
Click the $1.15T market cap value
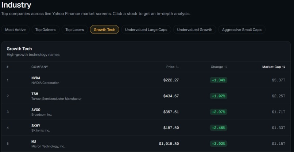(x=278, y=144)
